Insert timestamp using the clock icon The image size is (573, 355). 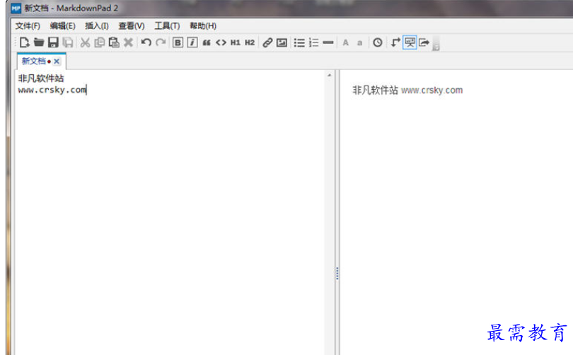pos(378,42)
